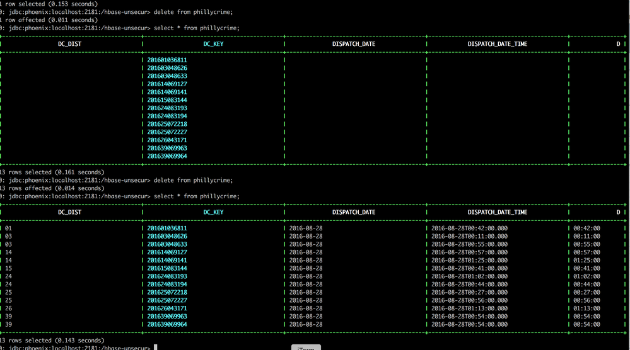Click the DISPATCH_DATE header in the populated table
Image resolution: width=630 pixels, height=350 pixels.
pos(354,212)
